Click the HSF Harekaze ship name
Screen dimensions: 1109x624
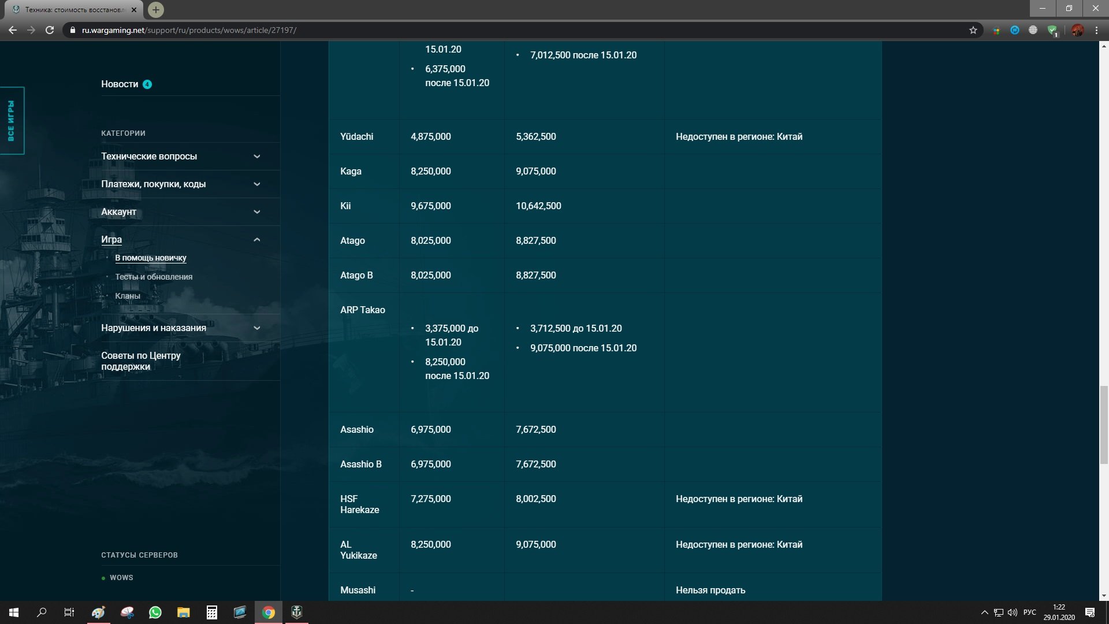tap(360, 504)
